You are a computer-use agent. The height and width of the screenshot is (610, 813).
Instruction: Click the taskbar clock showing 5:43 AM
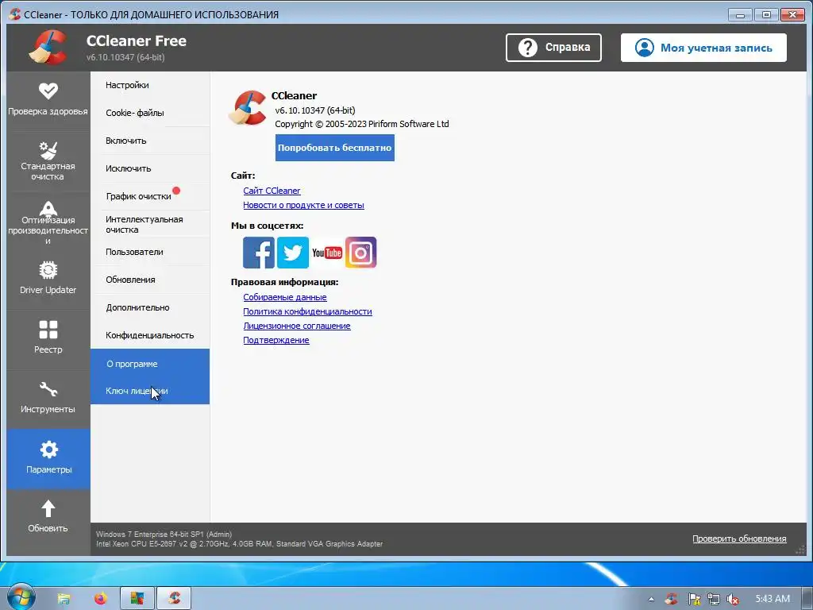click(x=773, y=599)
